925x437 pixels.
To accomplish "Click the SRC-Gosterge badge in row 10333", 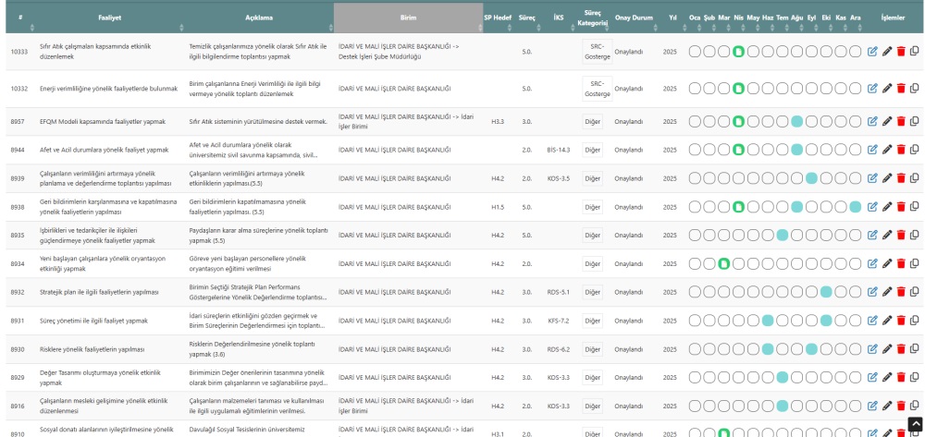I will pyautogui.click(x=598, y=52).
